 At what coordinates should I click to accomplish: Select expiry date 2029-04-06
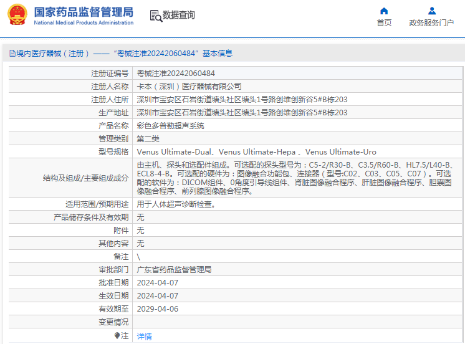(x=158, y=308)
